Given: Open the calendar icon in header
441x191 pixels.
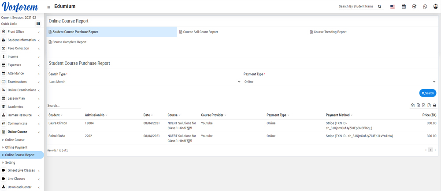Looking at the screenshot, I should tap(404, 7).
